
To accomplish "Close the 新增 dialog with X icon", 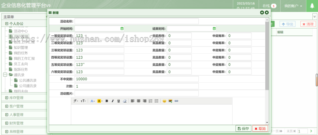I will click(267, 13).
